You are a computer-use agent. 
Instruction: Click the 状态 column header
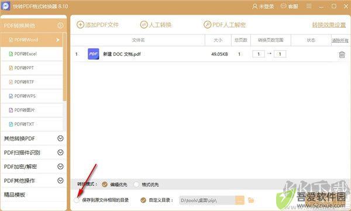click(x=311, y=40)
